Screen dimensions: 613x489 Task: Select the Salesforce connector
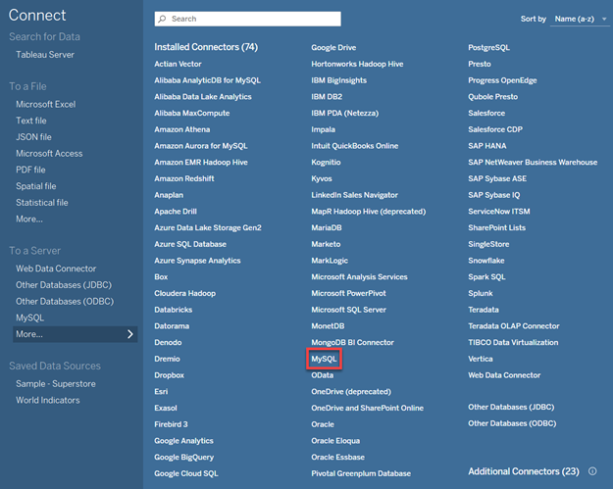[x=487, y=113]
